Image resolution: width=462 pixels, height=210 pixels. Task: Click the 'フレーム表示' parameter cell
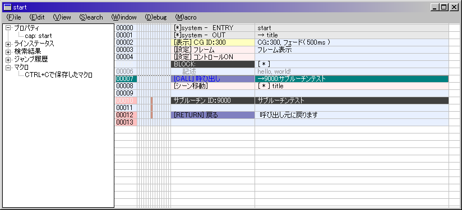coord(352,50)
